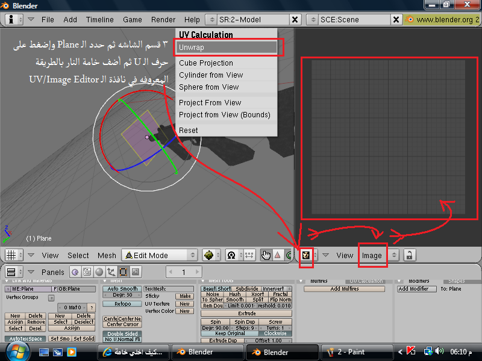
Task: Open the Object context axes icon
Action: coord(111,272)
